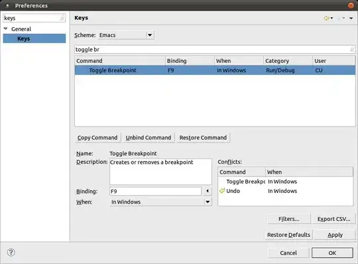Close the Preferences window
This screenshot has width=358, height=264.
click(351, 5)
